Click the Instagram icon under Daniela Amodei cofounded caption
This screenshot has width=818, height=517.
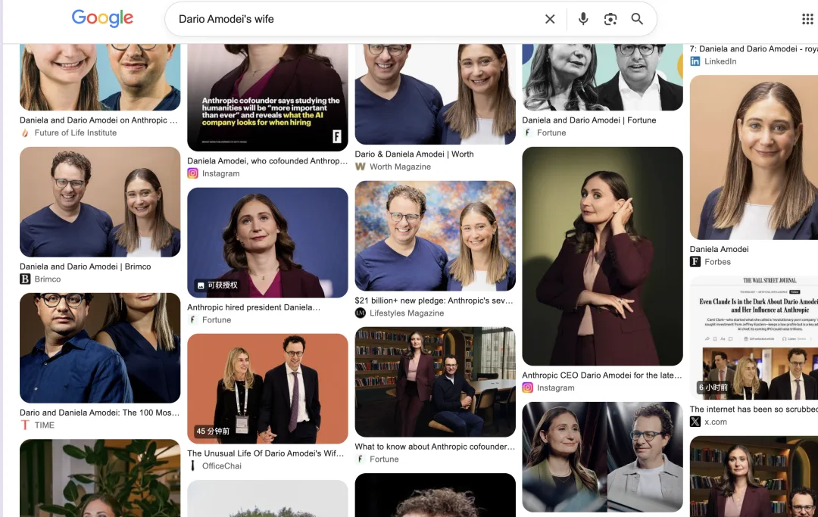point(192,173)
